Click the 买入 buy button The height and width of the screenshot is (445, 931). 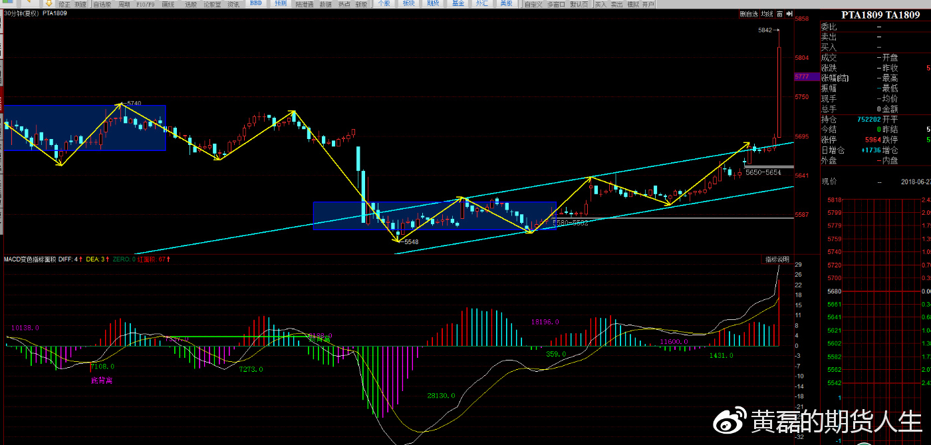600,4
